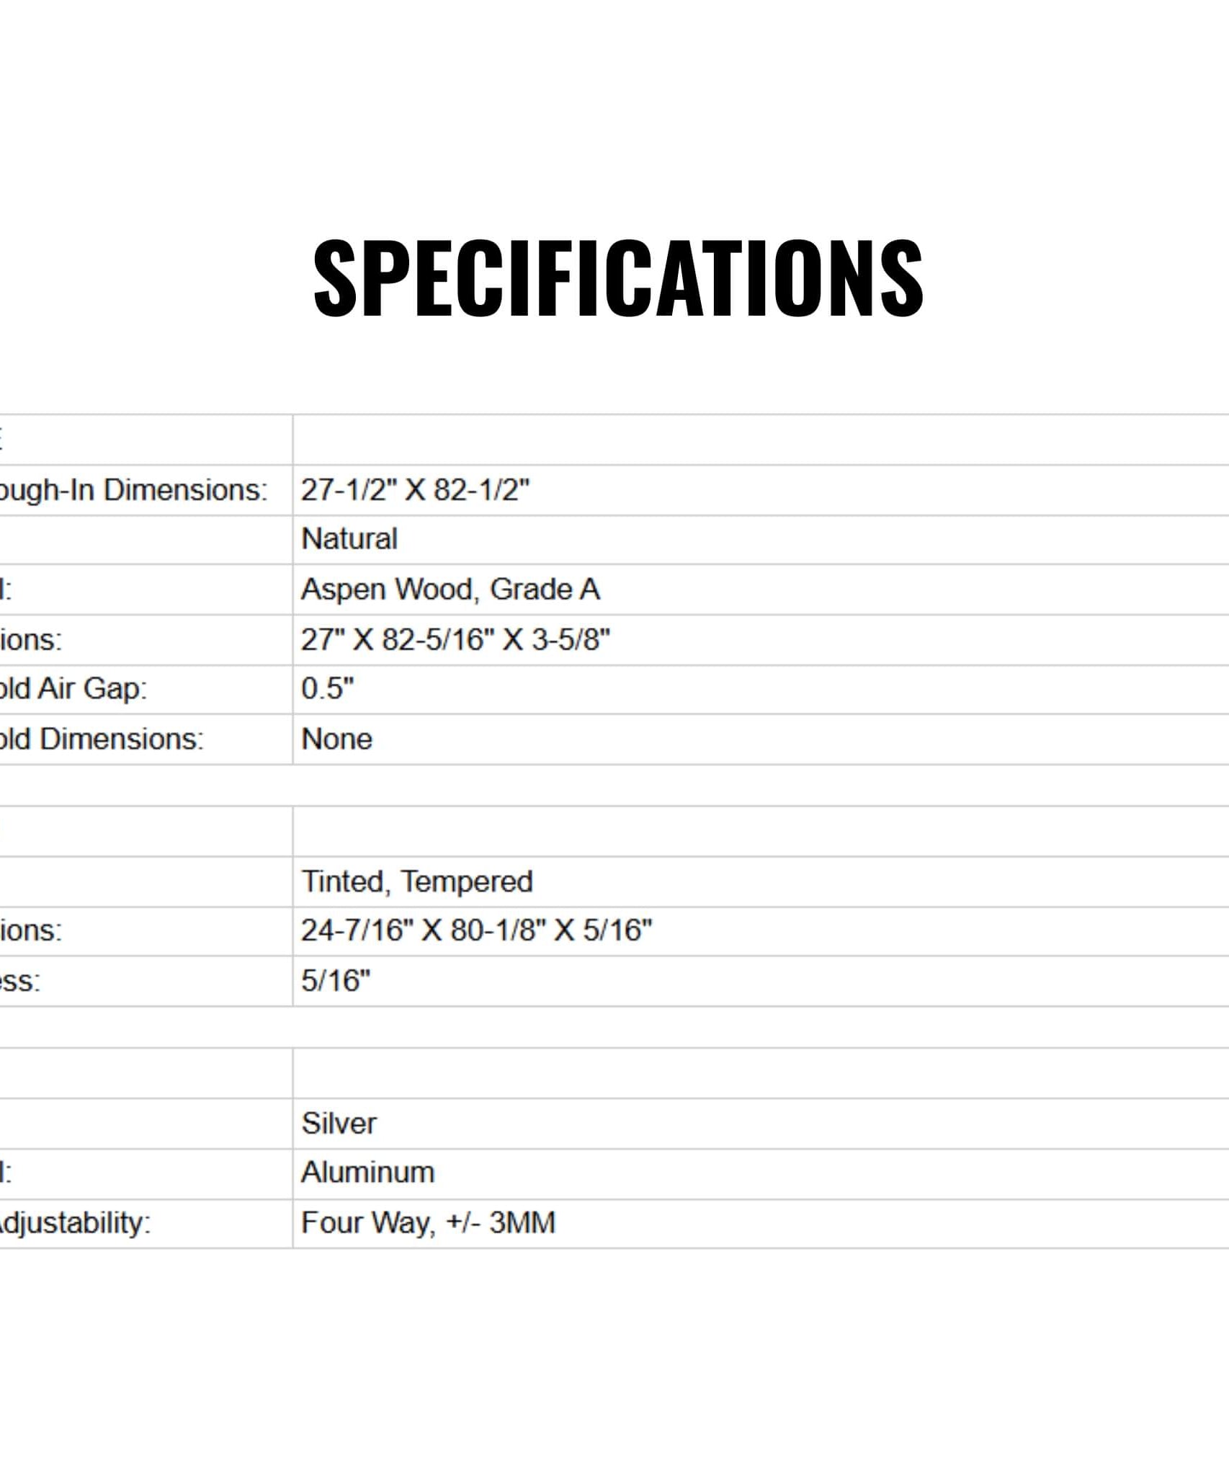Select the 27" X 82-5/16" X 3-5/8" dimensions
The height and width of the screenshot is (1476, 1229).
pos(455,640)
